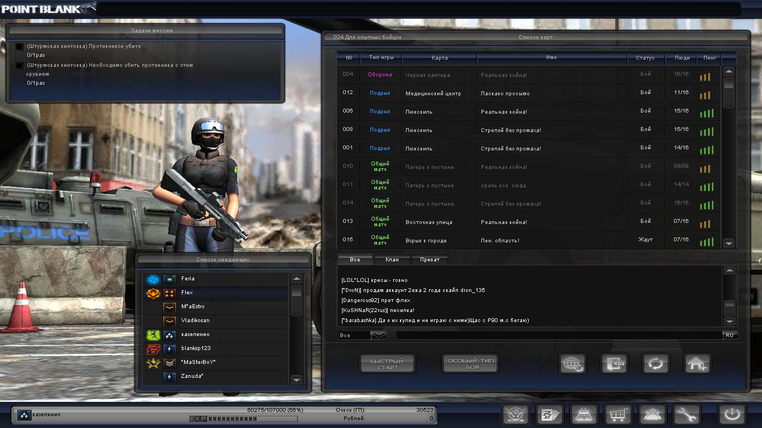
Task: Click the enter room door icon
Action: click(614, 364)
